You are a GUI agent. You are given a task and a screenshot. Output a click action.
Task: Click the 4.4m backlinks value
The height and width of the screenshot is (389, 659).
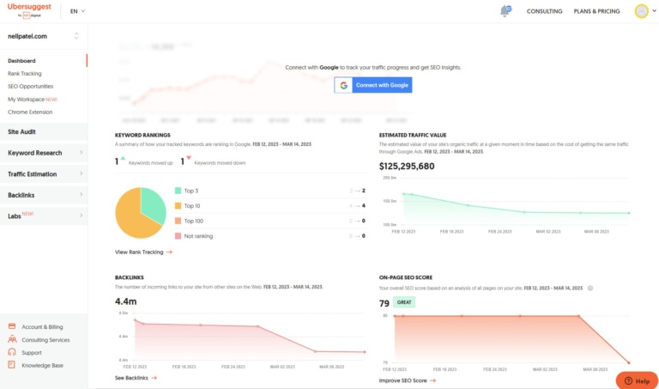(x=125, y=301)
